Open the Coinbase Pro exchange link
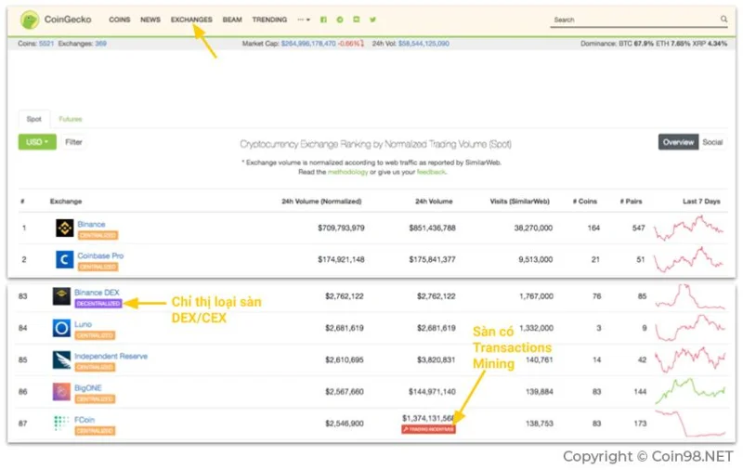Screen dimensions: 743x470 pos(100,255)
